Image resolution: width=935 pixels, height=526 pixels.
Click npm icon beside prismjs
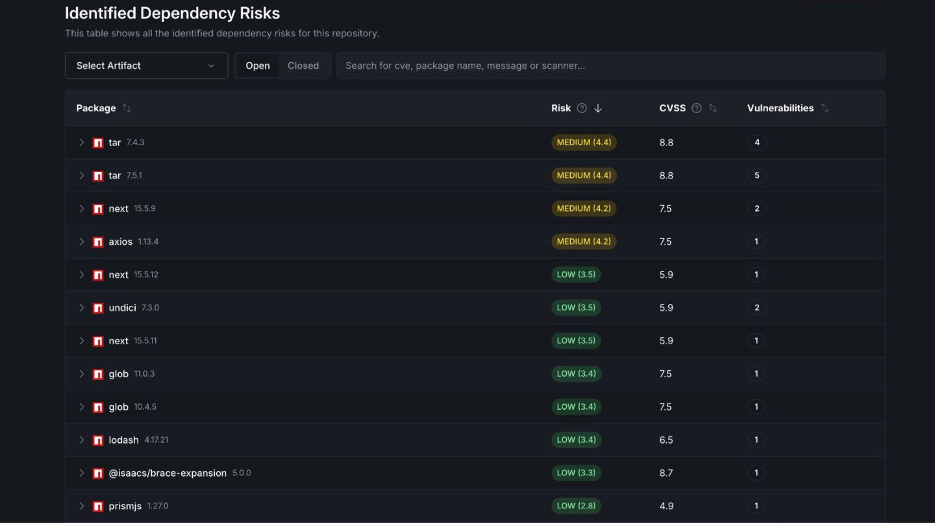tap(98, 506)
